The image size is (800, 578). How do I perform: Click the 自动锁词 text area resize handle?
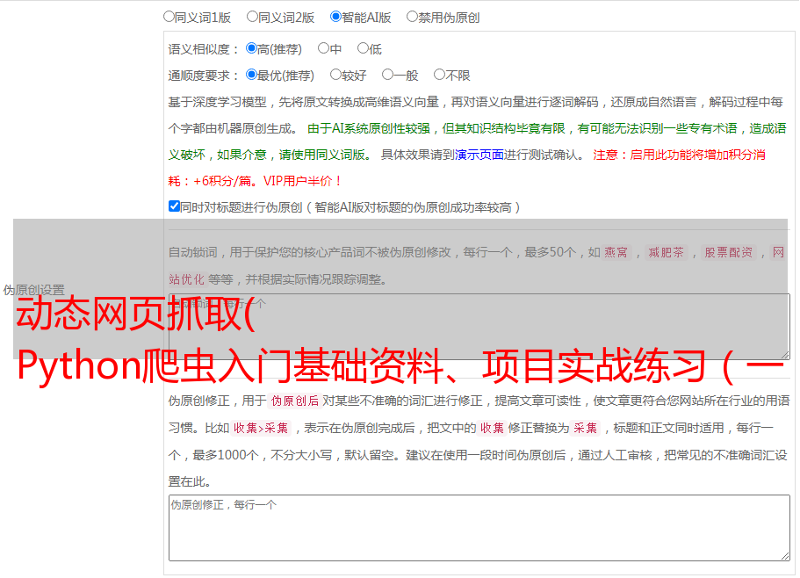pyautogui.click(x=784, y=354)
